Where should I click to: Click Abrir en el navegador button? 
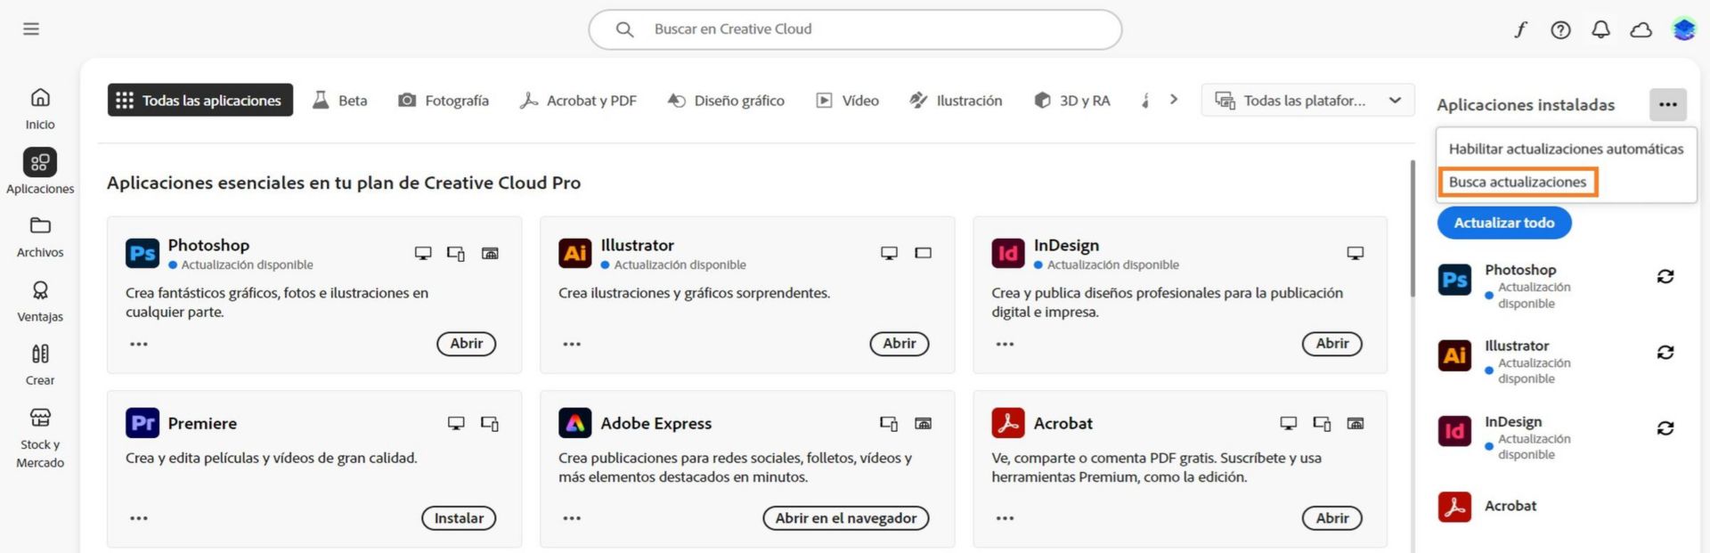pyautogui.click(x=846, y=518)
